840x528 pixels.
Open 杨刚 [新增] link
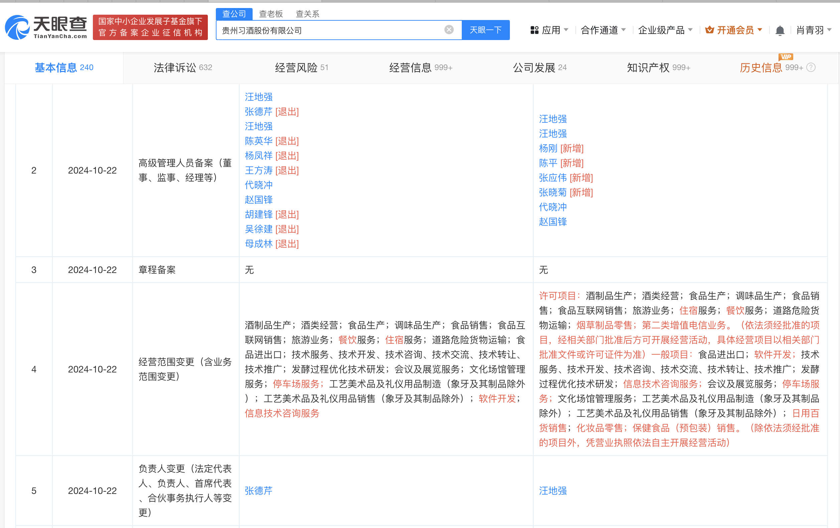561,148
